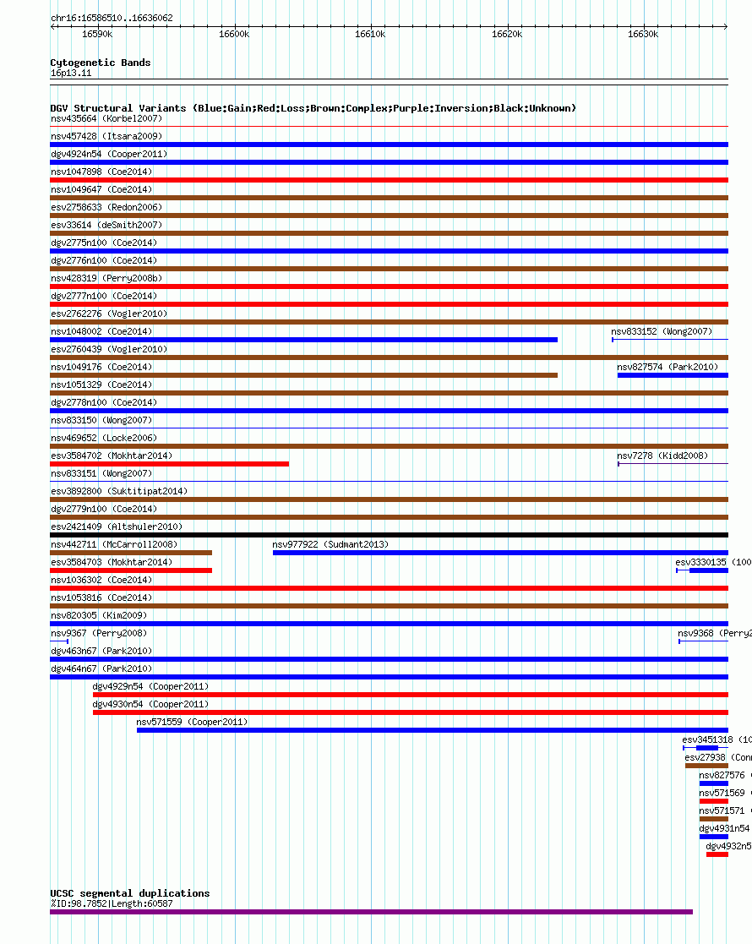Screen dimensions: 752x944
Task: Open esv3330135 variant label
Action: click(x=713, y=562)
